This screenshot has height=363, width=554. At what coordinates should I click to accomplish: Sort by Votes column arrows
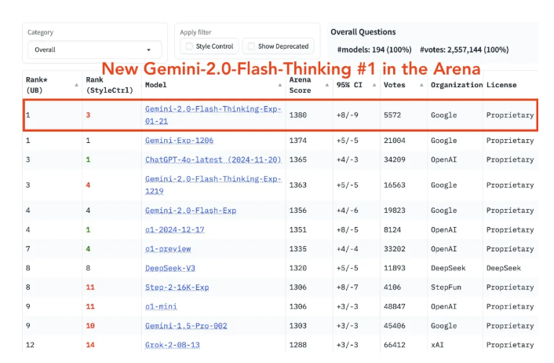423,84
